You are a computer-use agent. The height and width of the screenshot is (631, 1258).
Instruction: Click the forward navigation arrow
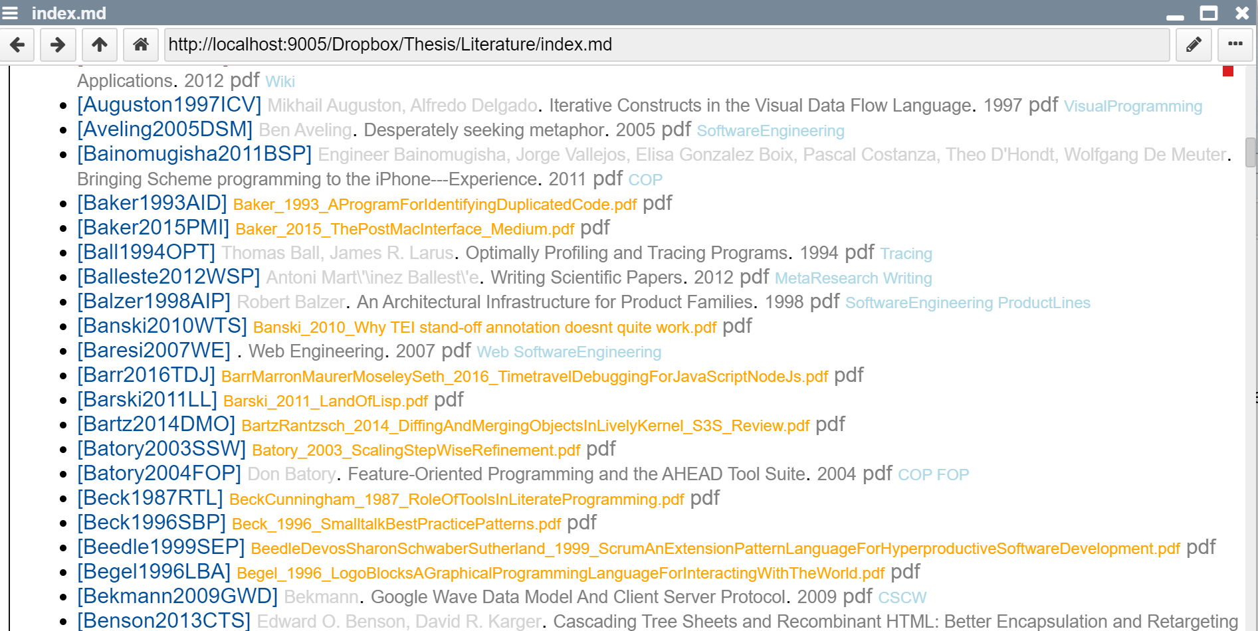(58, 45)
